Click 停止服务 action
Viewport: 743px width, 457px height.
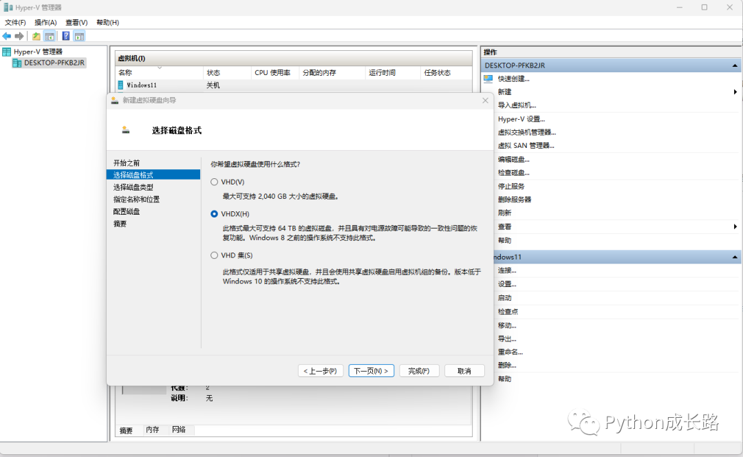pyautogui.click(x=510, y=187)
